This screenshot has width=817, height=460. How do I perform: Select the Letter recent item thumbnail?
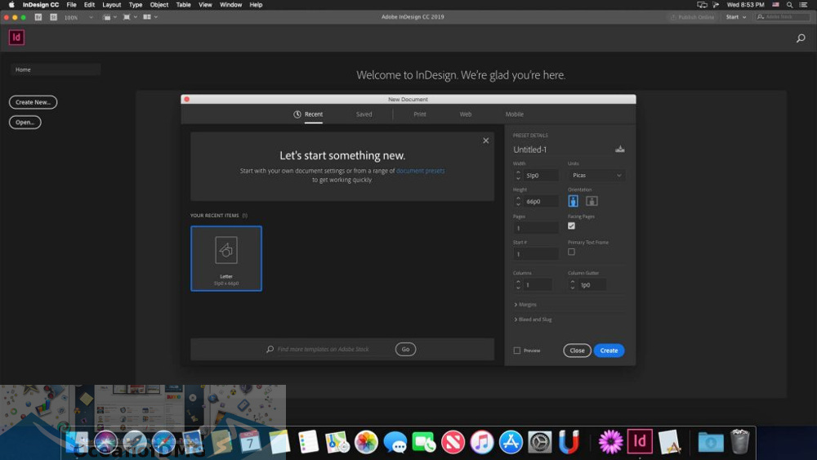(226, 258)
